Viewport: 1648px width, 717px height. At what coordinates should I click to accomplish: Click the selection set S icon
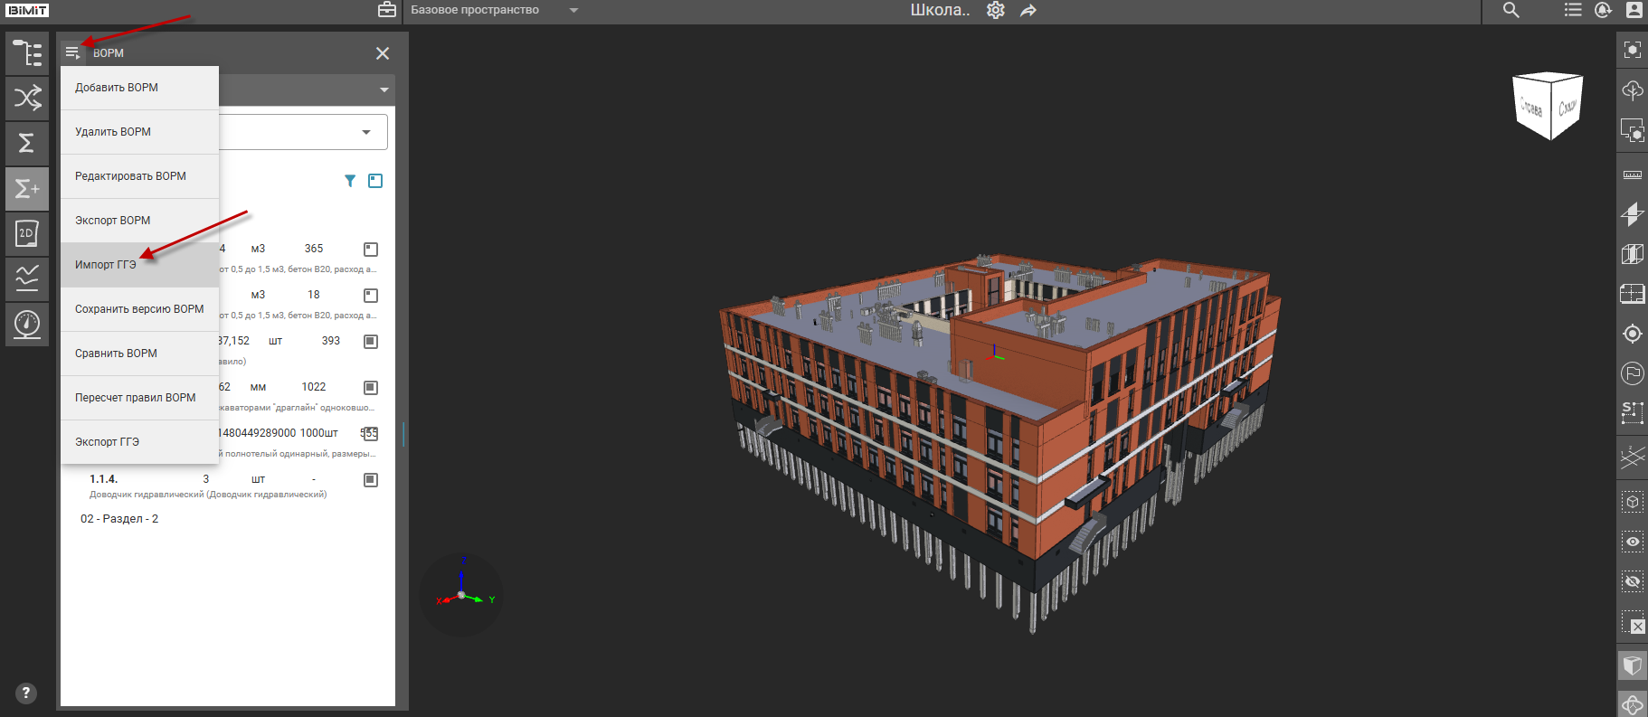[x=1633, y=412]
